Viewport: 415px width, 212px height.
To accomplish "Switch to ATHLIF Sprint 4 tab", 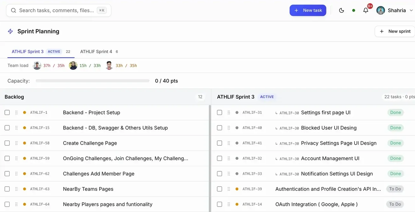I will (99, 52).
